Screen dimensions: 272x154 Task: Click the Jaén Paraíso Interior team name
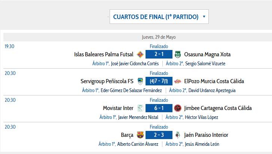pyautogui.click(x=206, y=135)
